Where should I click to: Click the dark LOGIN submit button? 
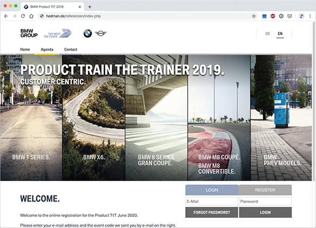(x=265, y=212)
